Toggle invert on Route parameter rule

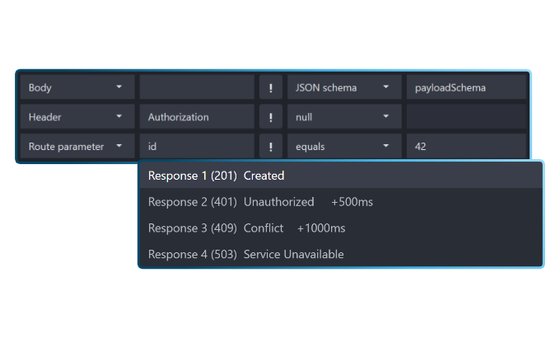(x=270, y=147)
